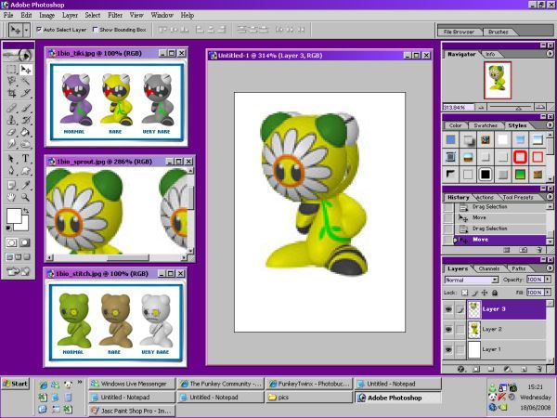Open Windows Live Messenger taskbar button
The height and width of the screenshot is (418, 557).
pyautogui.click(x=132, y=384)
